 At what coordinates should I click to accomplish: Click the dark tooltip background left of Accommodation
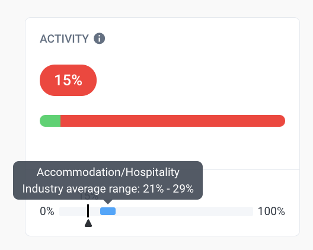[25, 172]
